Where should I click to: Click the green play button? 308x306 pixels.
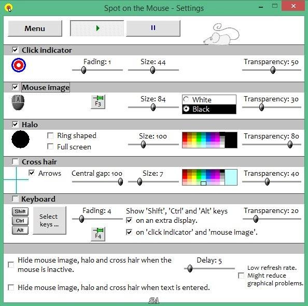(97, 28)
